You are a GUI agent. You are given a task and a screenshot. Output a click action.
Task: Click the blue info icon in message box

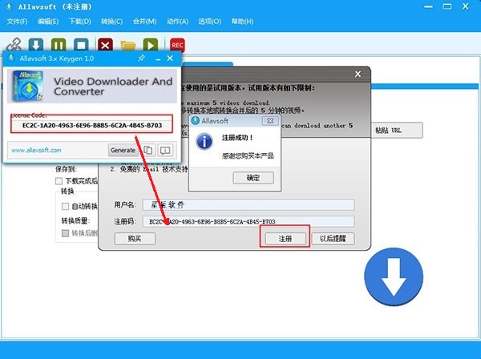[204, 142]
